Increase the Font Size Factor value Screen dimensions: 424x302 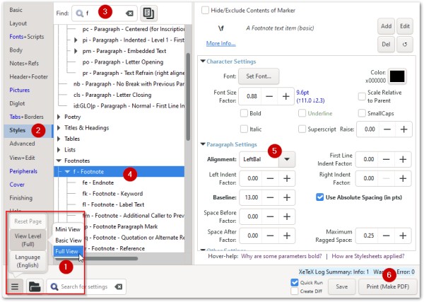pos(285,96)
